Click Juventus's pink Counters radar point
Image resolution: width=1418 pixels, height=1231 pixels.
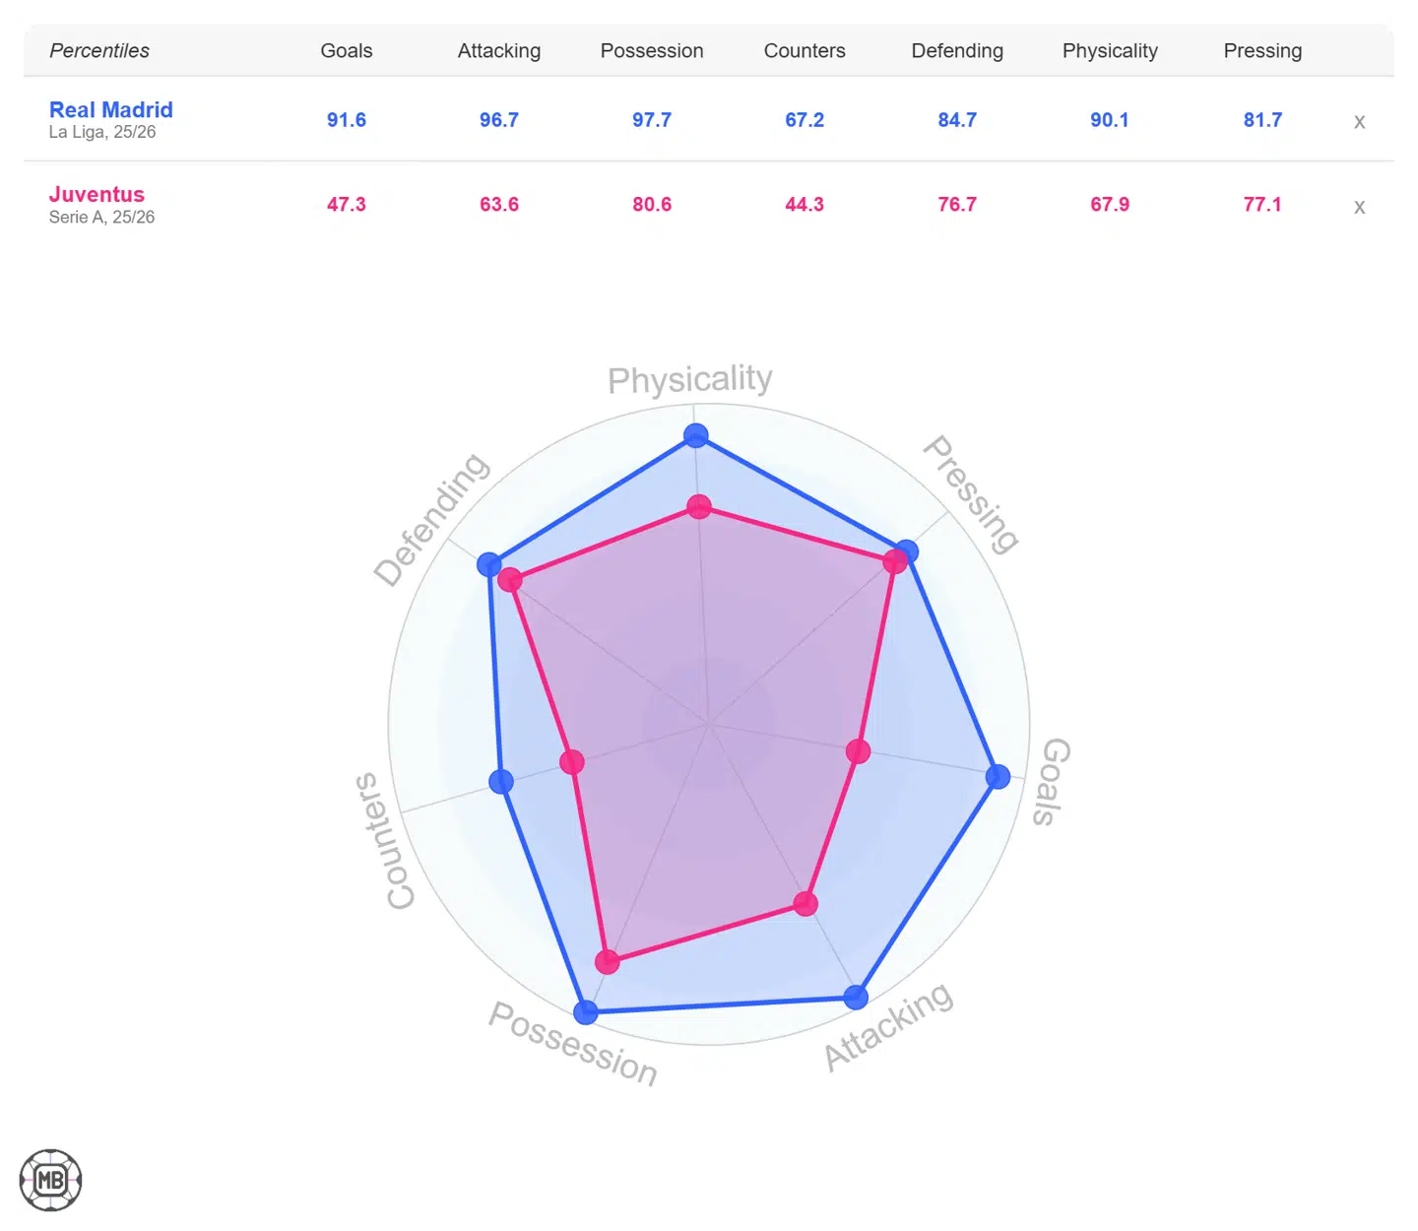[572, 761]
